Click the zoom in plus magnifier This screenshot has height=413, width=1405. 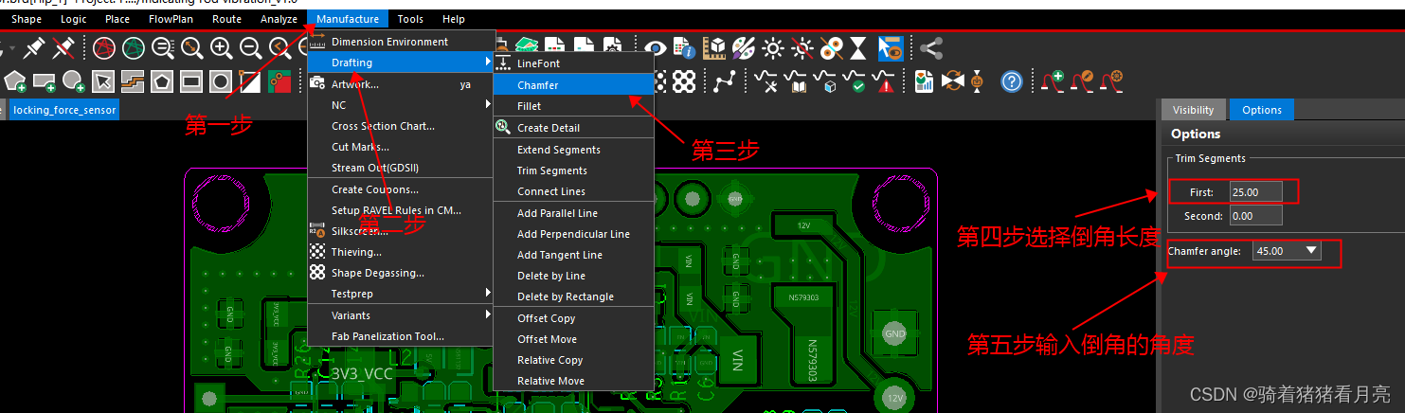point(222,46)
